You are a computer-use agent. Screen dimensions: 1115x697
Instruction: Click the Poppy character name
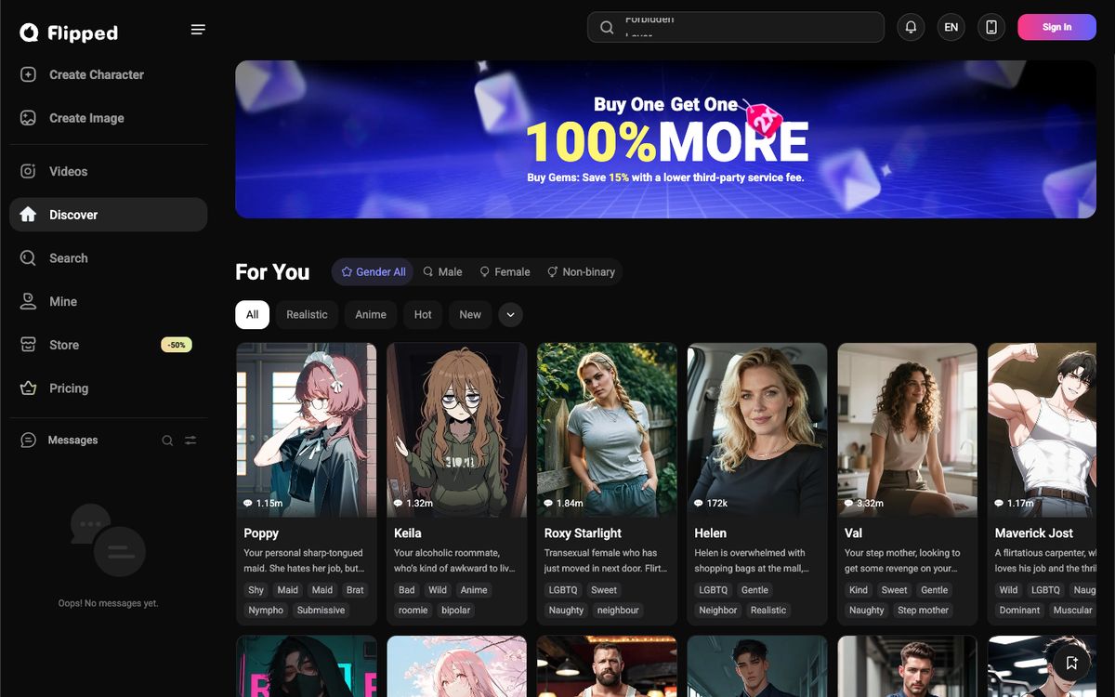coord(261,533)
